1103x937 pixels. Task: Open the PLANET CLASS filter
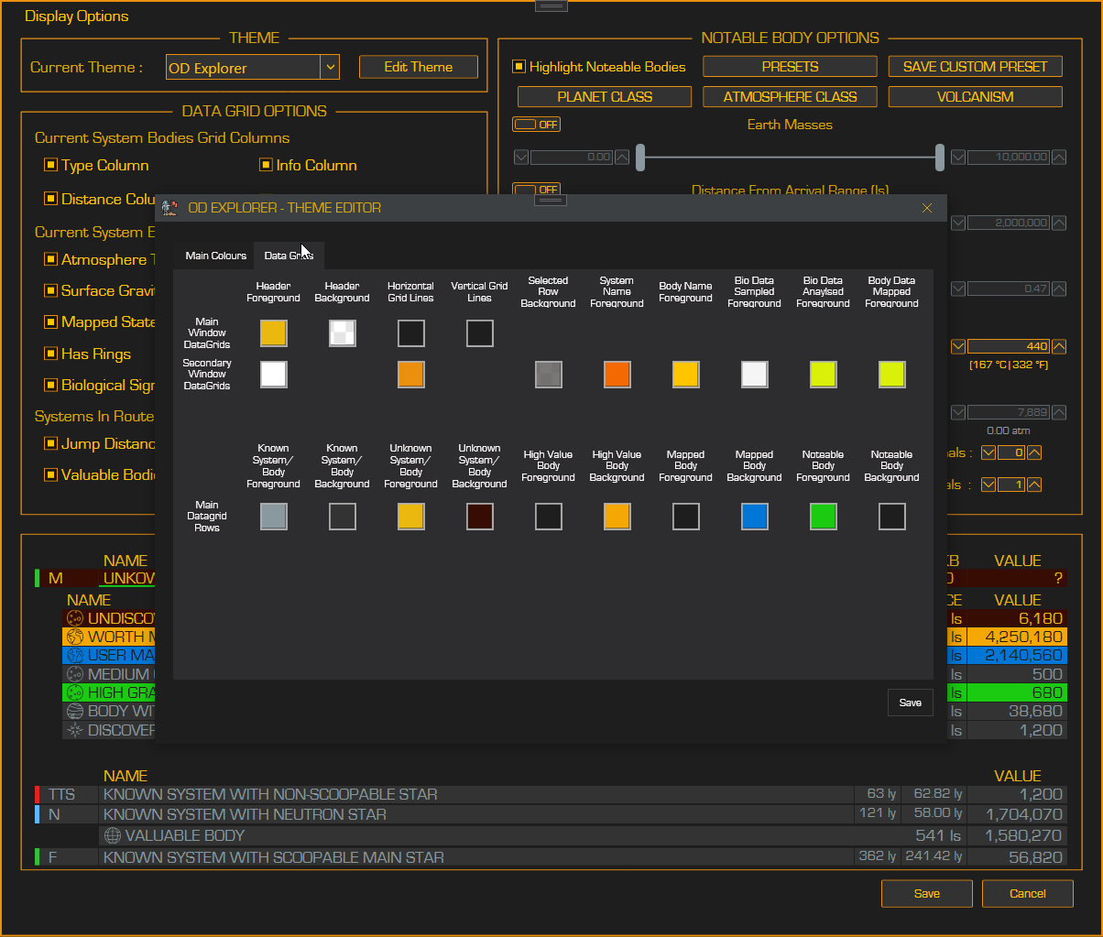pos(605,96)
